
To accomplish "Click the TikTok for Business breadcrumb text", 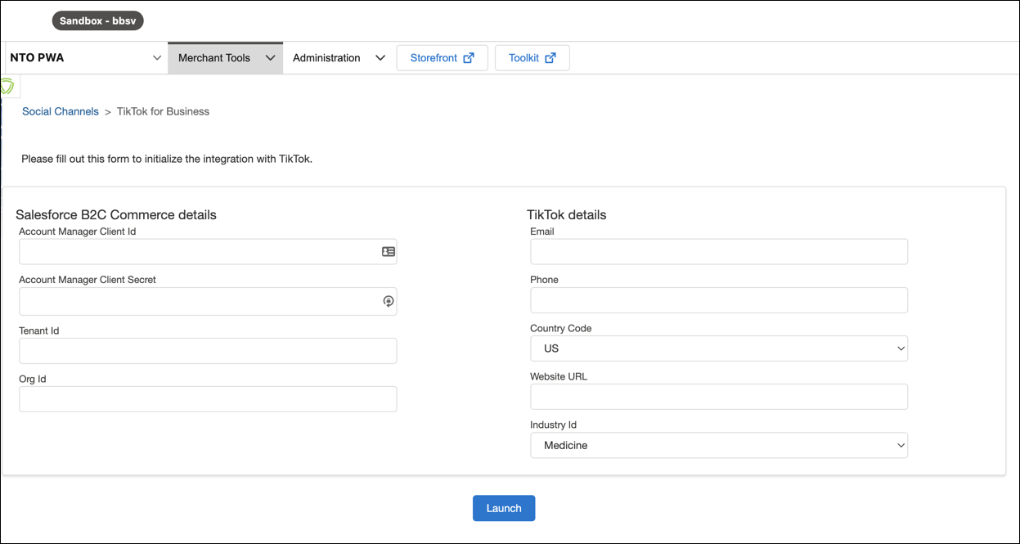I will pyautogui.click(x=163, y=111).
